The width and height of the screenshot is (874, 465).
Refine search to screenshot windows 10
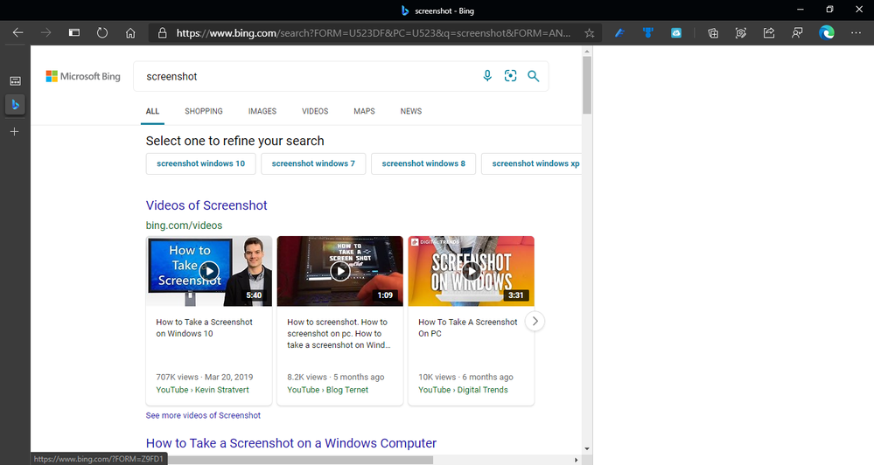tap(200, 163)
